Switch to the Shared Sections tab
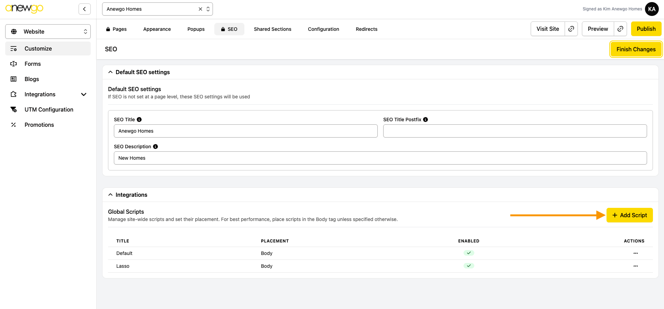The image size is (664, 309). [272, 29]
